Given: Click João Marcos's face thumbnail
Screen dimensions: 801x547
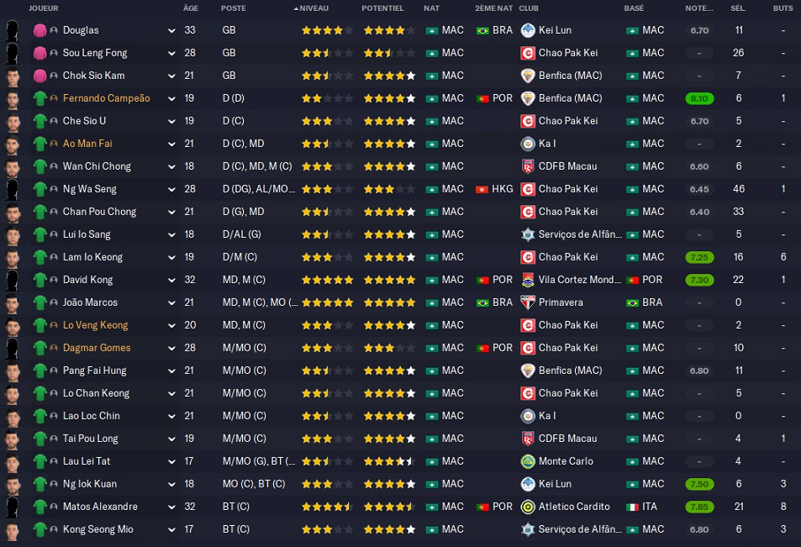Looking at the screenshot, I should [13, 302].
